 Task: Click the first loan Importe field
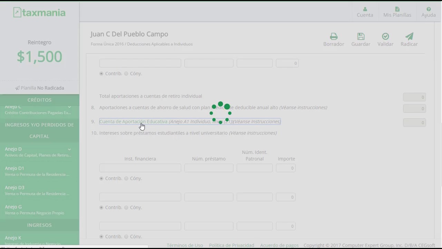point(286,168)
